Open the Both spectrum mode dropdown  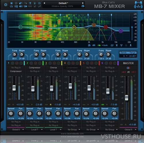pyautogui.click(x=105, y=45)
